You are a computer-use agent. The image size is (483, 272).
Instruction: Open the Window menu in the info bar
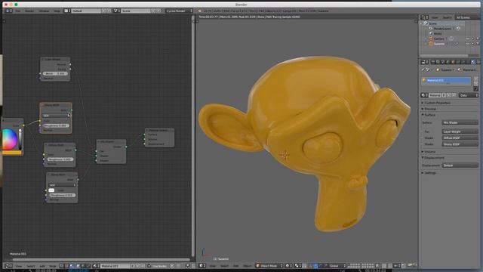(44, 11)
